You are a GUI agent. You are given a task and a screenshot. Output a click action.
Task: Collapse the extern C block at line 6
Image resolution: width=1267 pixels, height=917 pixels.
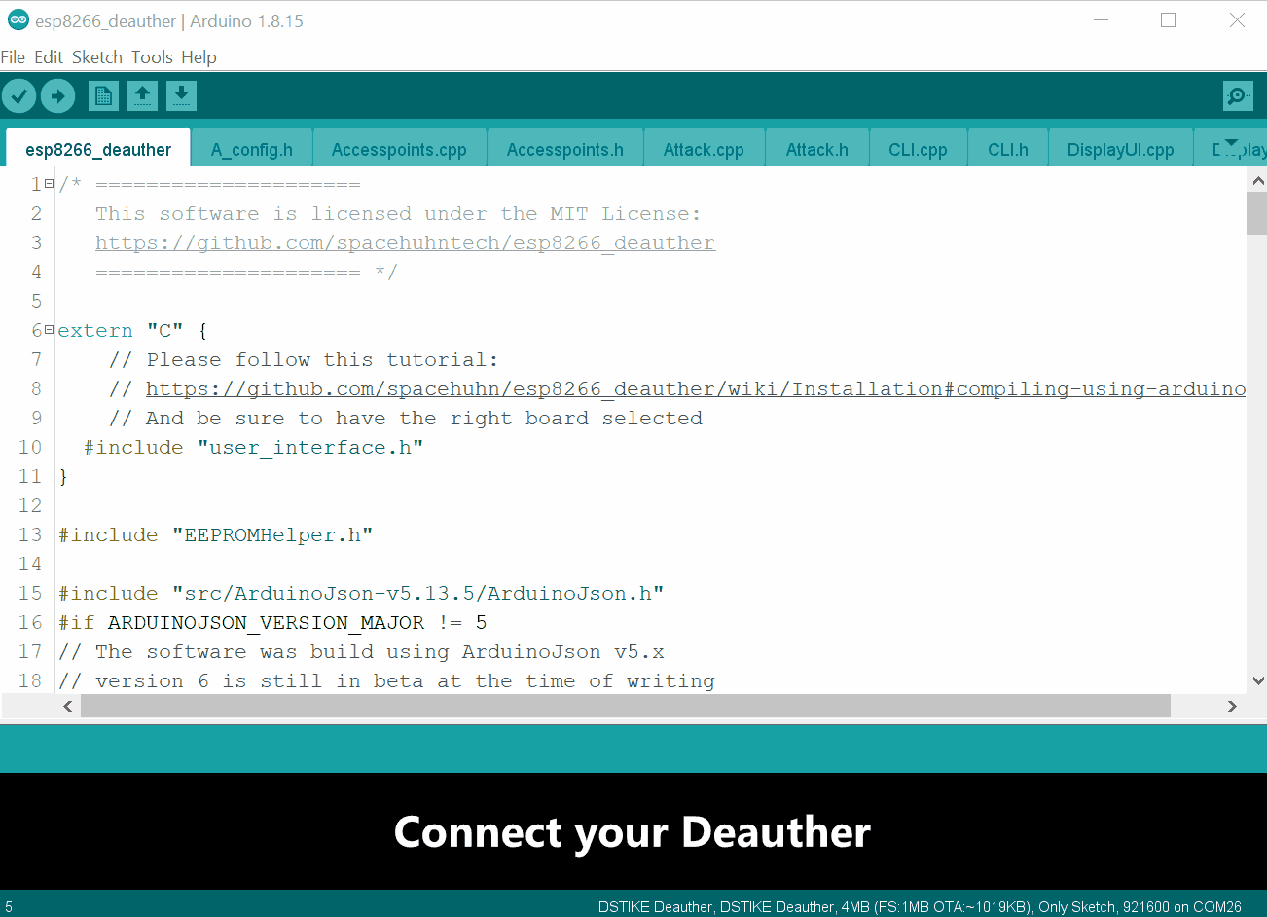[x=49, y=330]
